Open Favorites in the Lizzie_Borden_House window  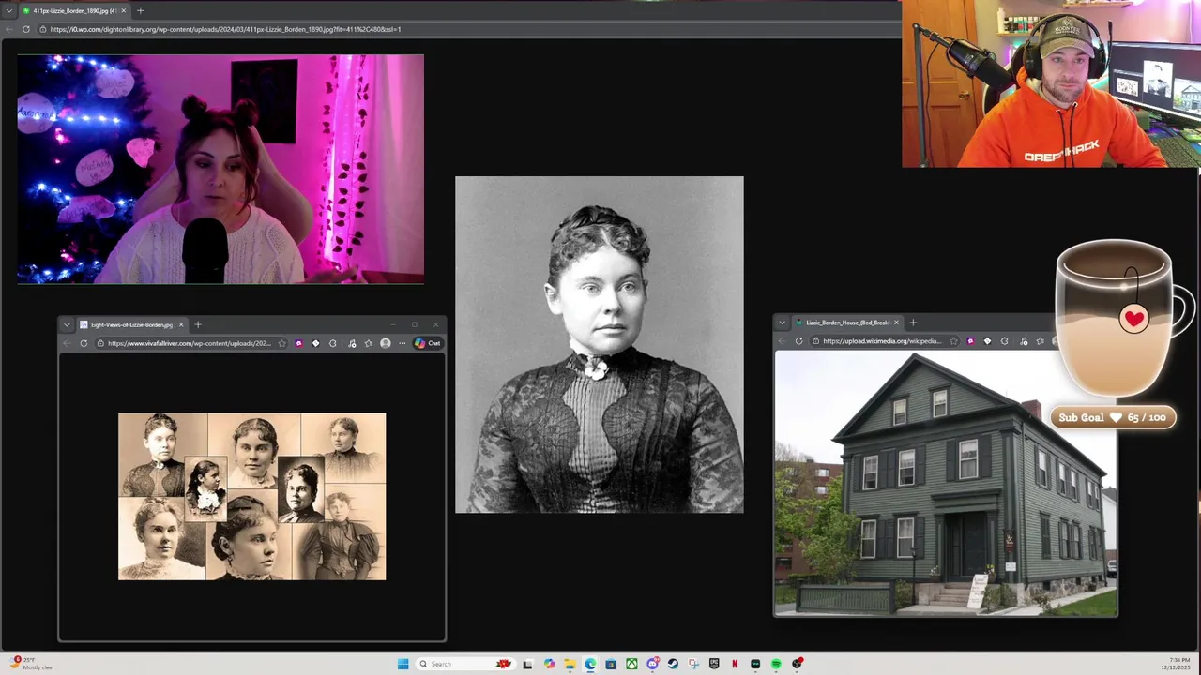pos(1040,341)
